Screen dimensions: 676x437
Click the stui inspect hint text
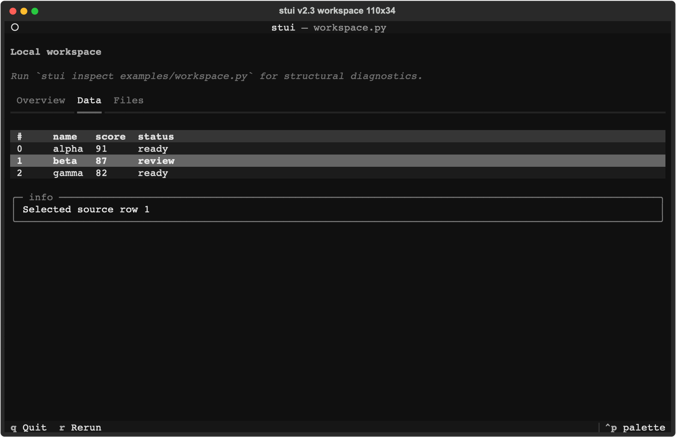[216, 76]
